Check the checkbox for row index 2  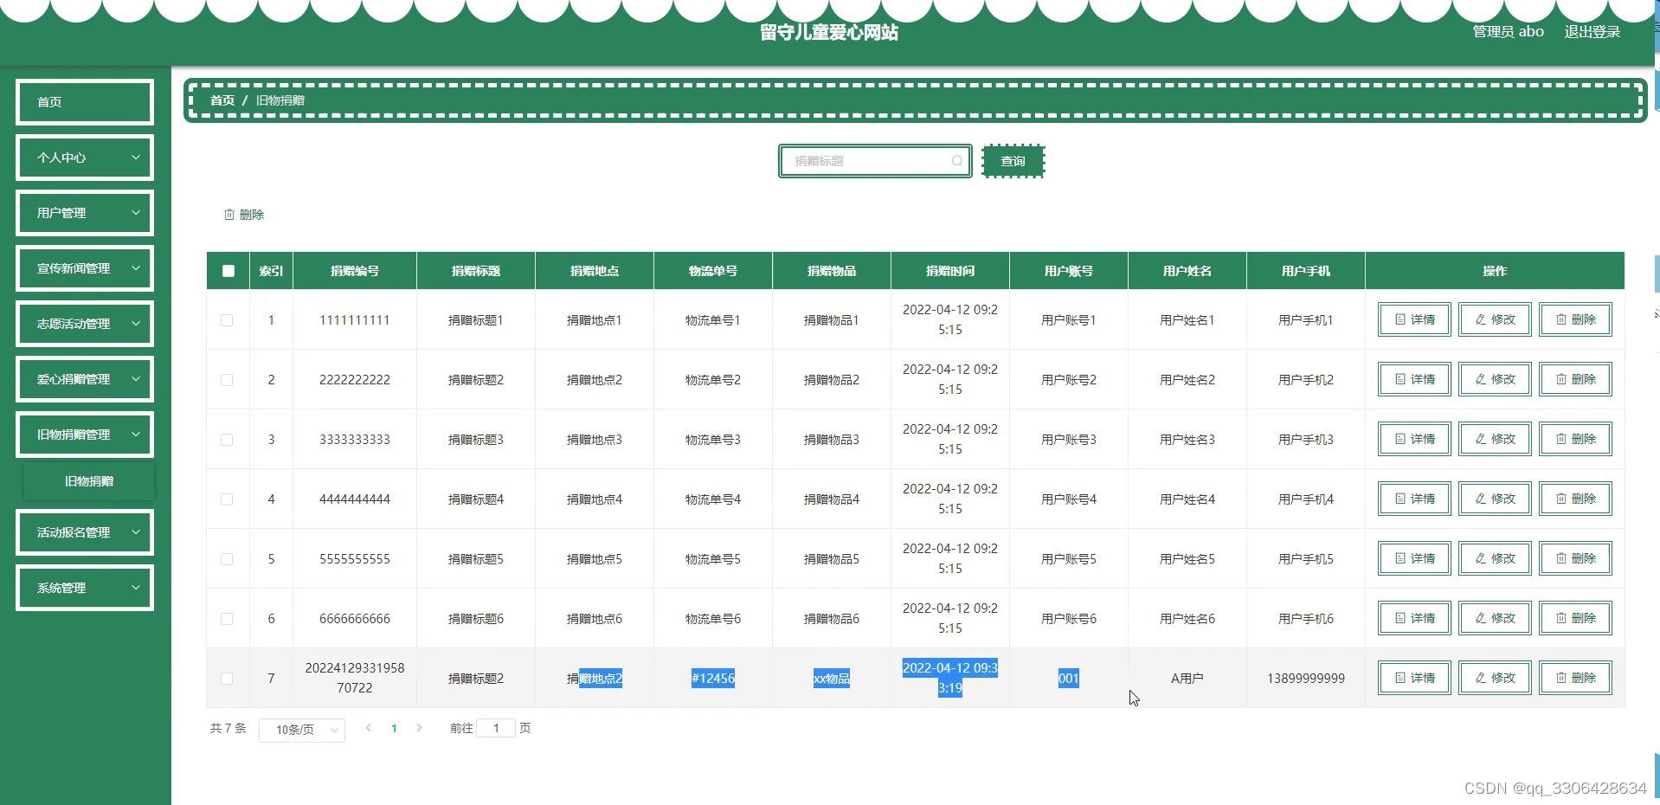coord(227,380)
